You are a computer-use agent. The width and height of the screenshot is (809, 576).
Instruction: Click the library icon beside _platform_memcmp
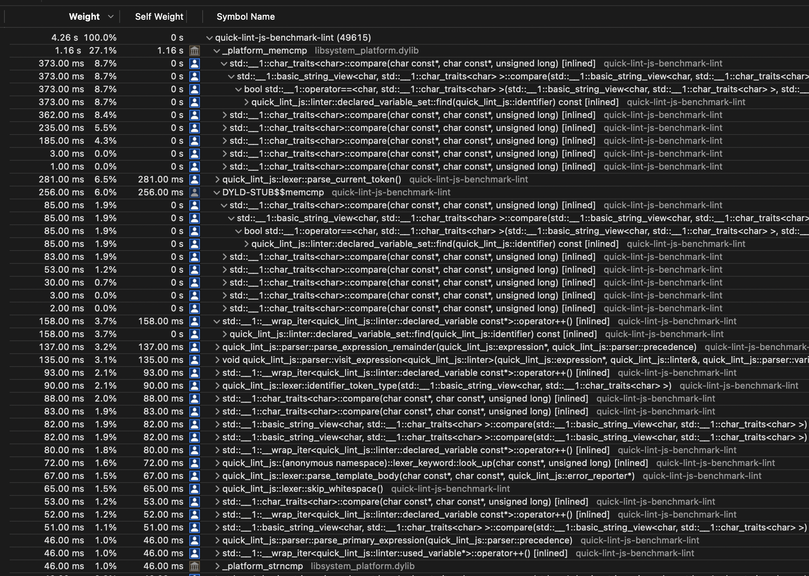(x=195, y=50)
